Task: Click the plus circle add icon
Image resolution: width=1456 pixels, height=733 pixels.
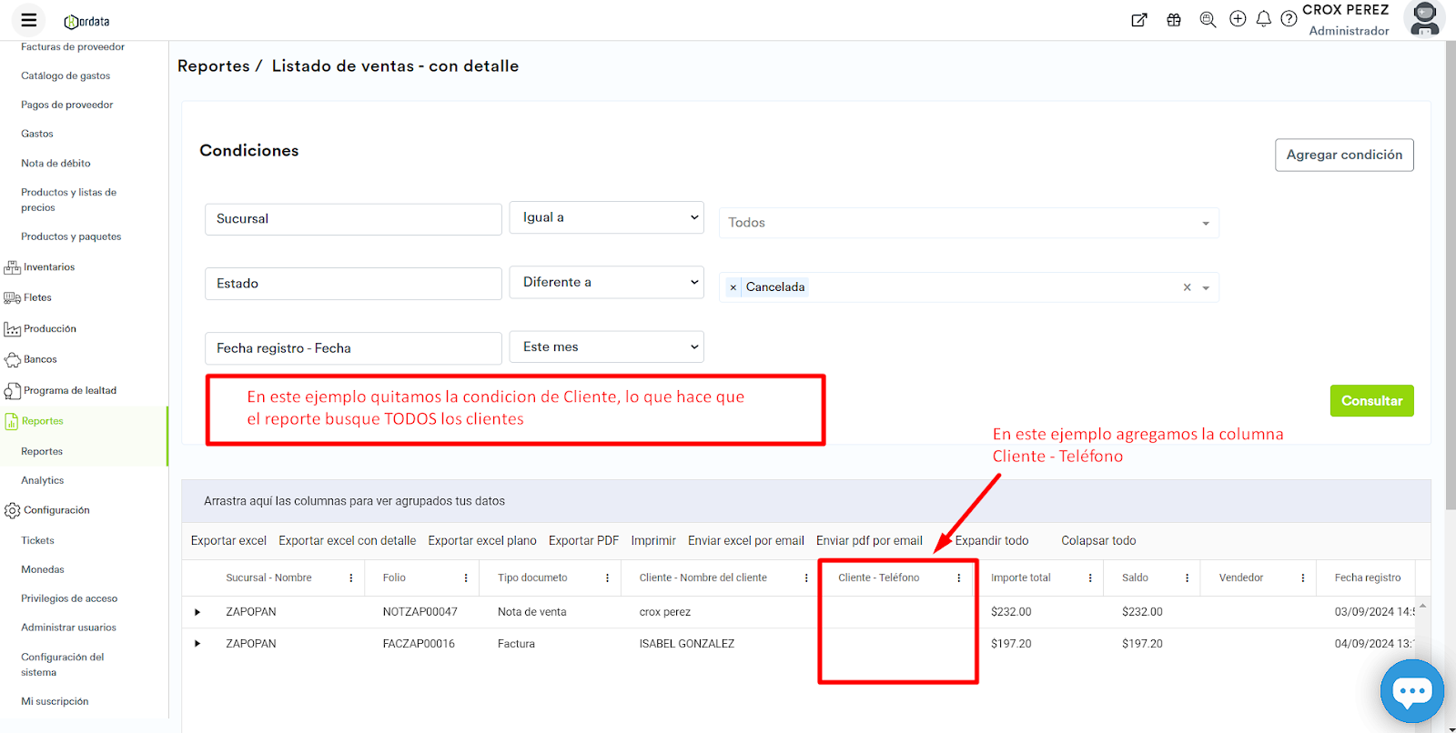Action: click(1238, 19)
